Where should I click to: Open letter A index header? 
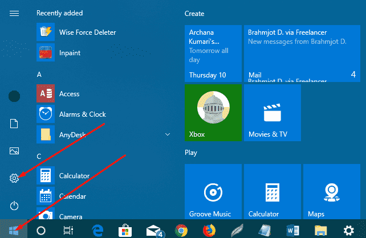point(39,75)
